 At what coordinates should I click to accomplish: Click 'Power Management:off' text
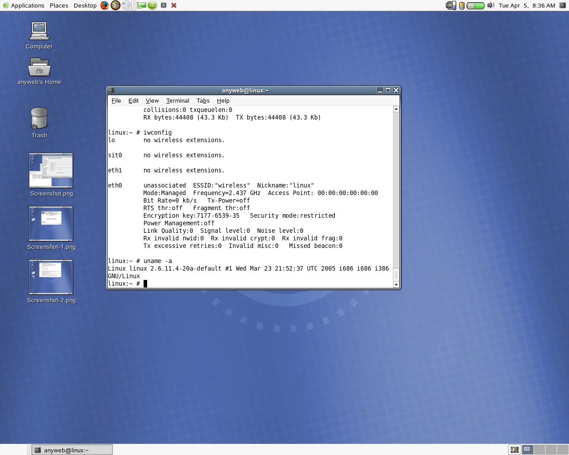pos(179,223)
